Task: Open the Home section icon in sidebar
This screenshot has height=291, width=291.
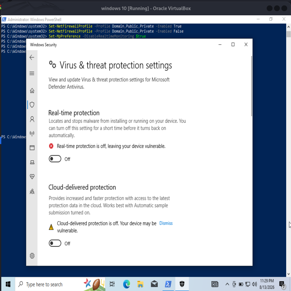Action: 32,91
